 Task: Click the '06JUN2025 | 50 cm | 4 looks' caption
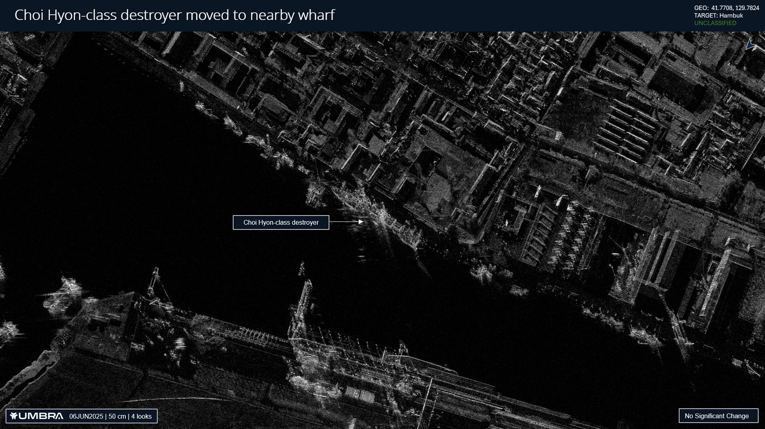coord(111,416)
